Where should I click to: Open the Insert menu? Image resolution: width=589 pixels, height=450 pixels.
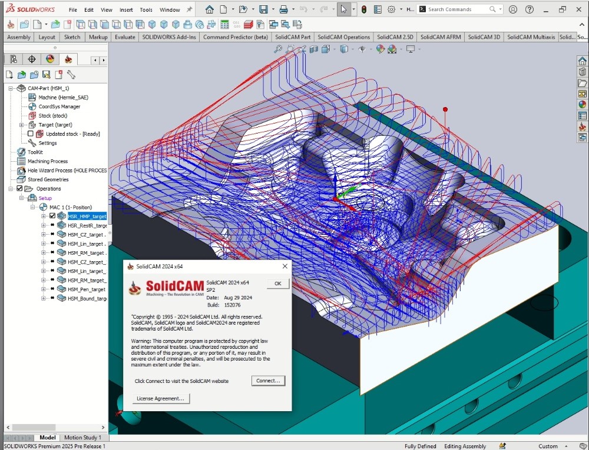[126, 10]
